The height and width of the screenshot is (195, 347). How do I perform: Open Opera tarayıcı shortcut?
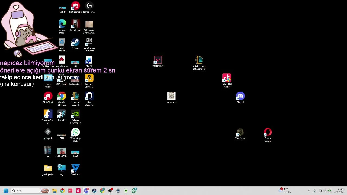tap(268, 135)
